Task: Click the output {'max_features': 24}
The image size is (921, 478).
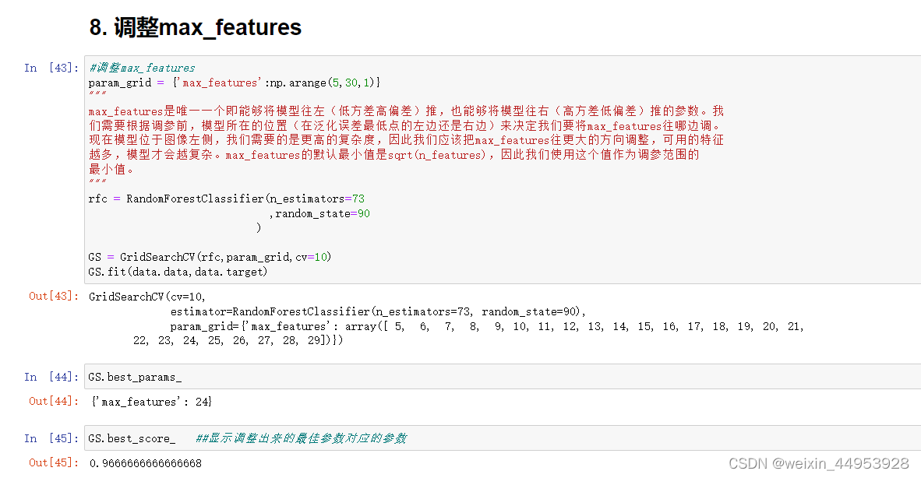Action: click(151, 402)
